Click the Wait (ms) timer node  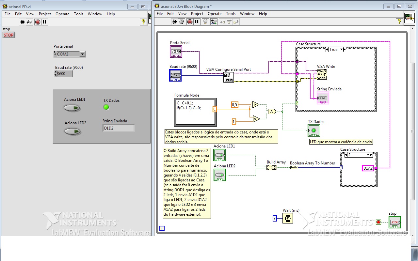[x=287, y=218]
